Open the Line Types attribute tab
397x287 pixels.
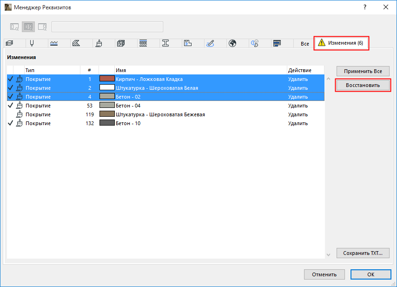[x=54, y=43]
